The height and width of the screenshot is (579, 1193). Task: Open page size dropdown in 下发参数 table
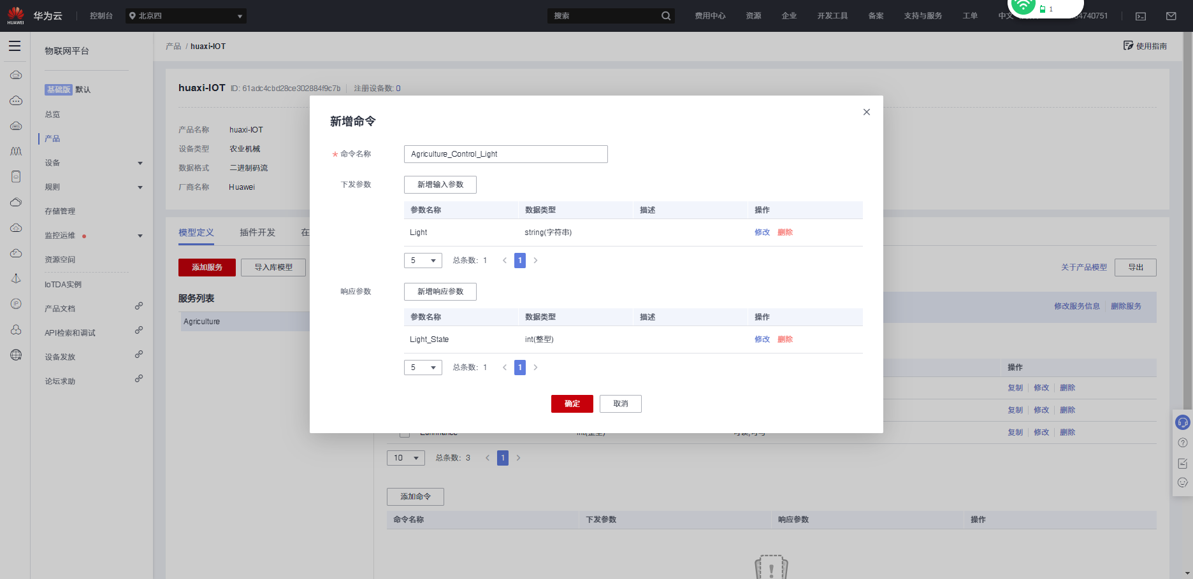pos(423,261)
